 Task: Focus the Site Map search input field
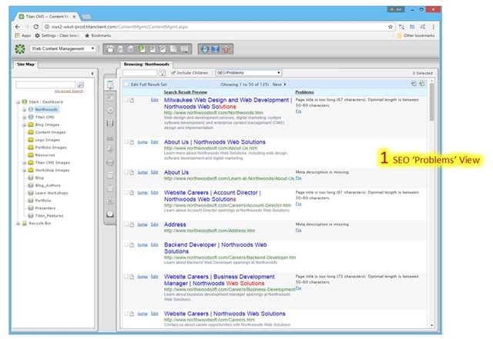(45, 85)
